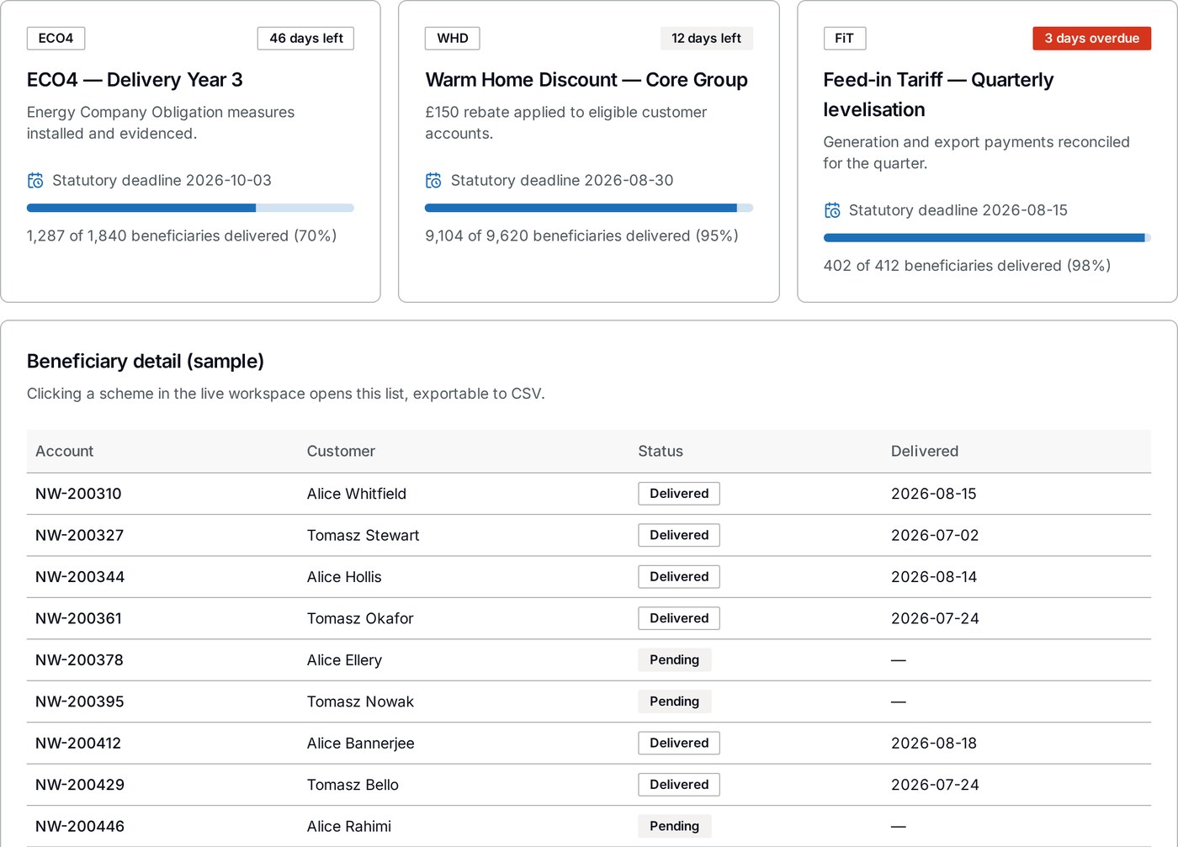Click Pending status for Alice Ellery
This screenshot has height=847, width=1178.
[x=674, y=660]
